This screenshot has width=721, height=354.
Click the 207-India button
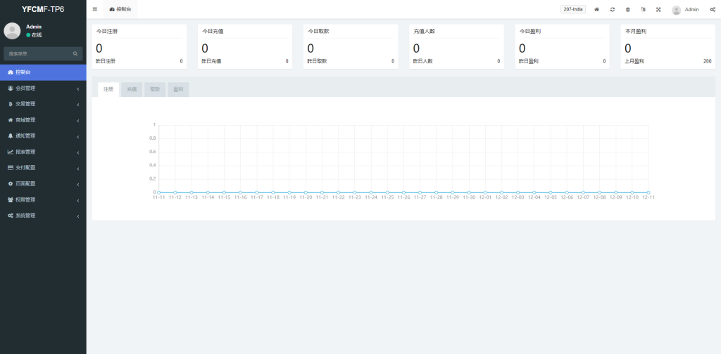point(573,9)
